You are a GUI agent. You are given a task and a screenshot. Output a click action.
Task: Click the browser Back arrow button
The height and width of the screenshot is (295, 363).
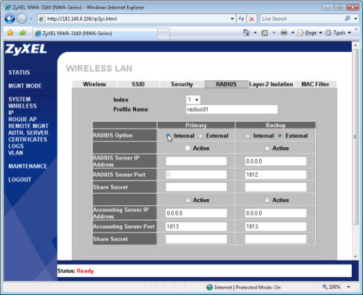[x=10, y=19]
